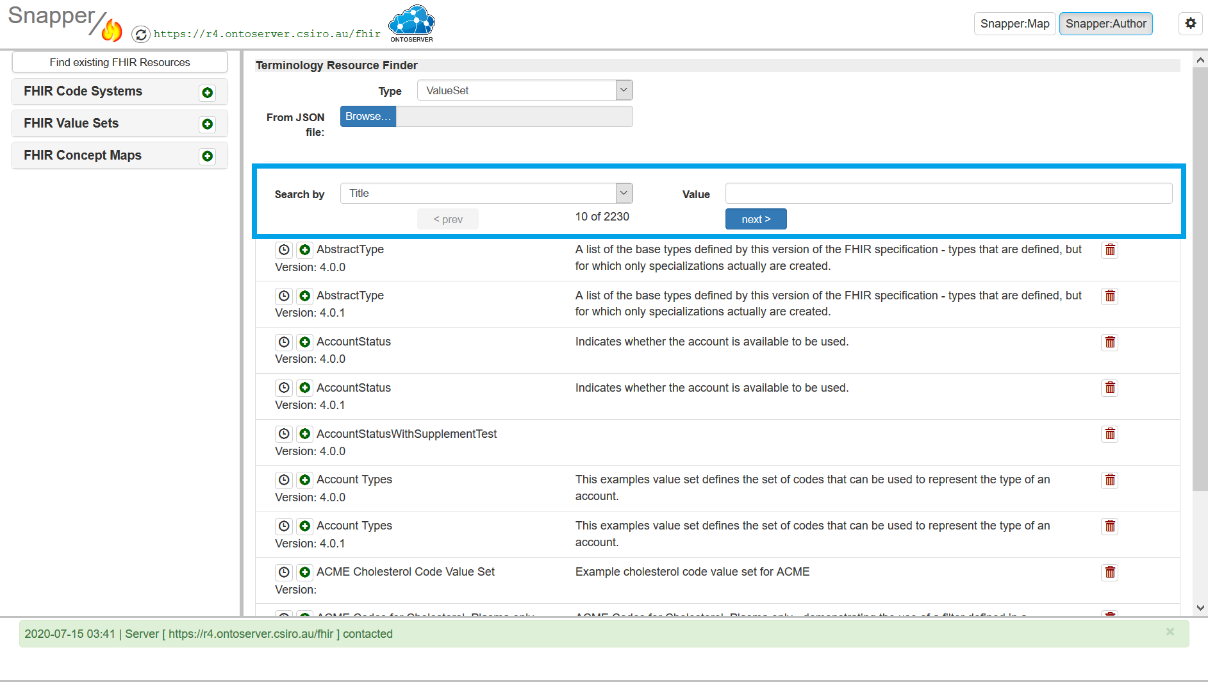This screenshot has height=700, width=1208.
Task: Click the '10 of 2230' result count
Action: 602,217
